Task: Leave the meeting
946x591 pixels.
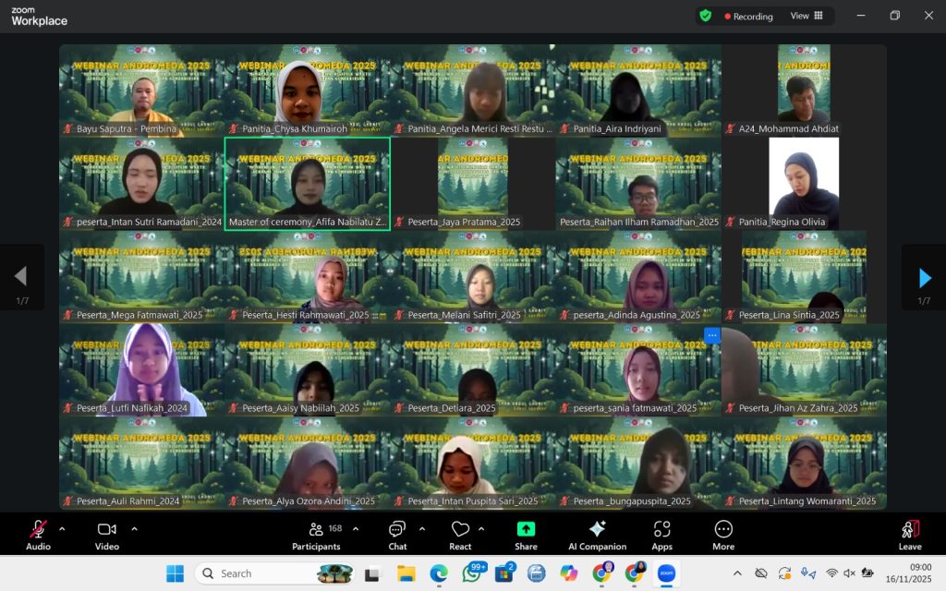Action: (x=910, y=534)
